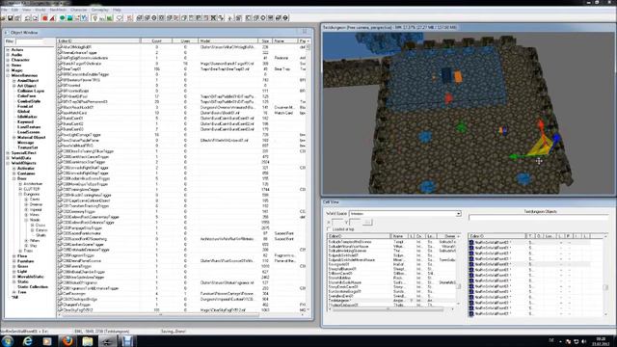Image resolution: width=617 pixels, height=347 pixels.
Task: Click the teal landscape square toolbar icon
Action: tap(69, 18)
